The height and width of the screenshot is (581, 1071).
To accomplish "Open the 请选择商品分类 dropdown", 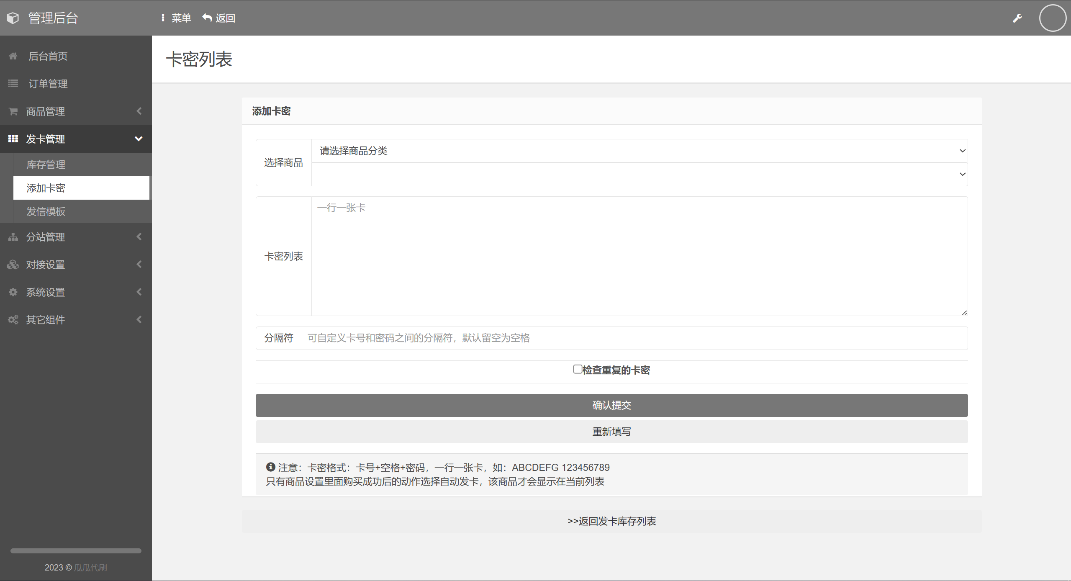I will 639,151.
